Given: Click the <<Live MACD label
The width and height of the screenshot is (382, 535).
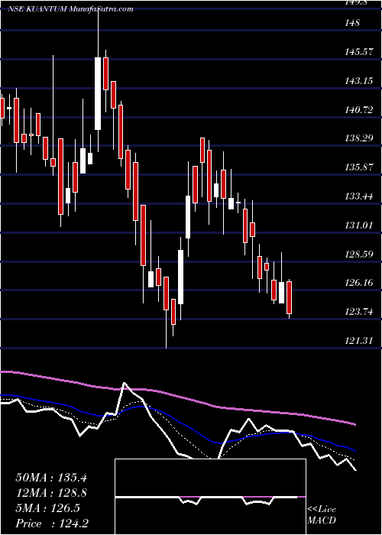Looking at the screenshot, I should [x=322, y=515].
